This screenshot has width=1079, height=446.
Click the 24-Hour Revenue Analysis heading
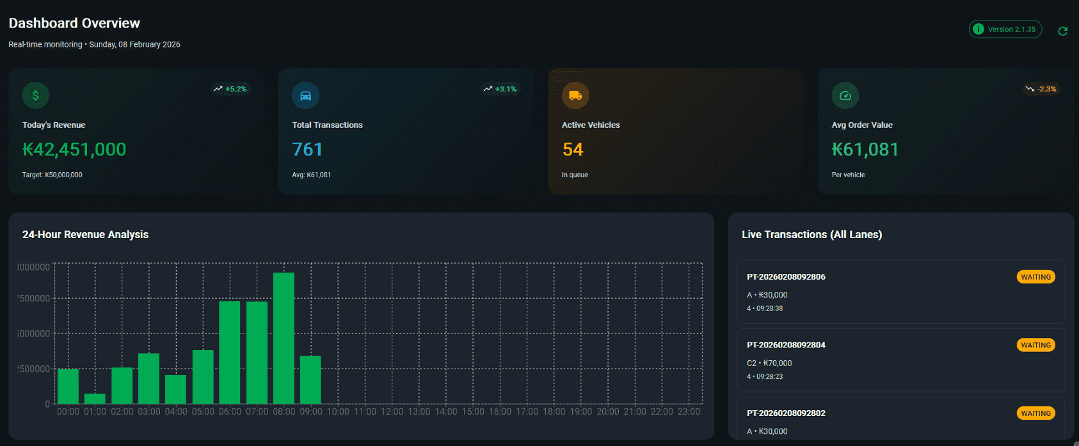click(x=85, y=235)
